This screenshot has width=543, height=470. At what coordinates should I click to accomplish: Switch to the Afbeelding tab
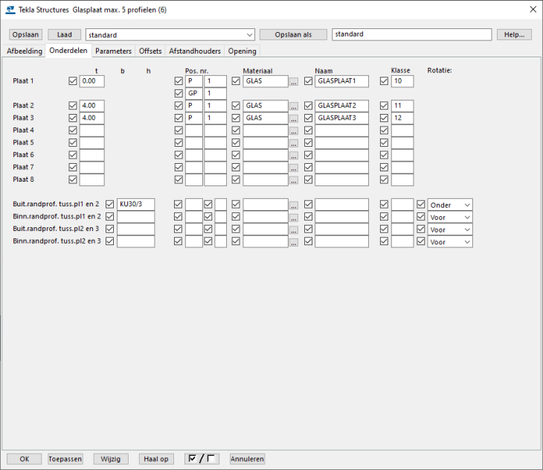(25, 51)
